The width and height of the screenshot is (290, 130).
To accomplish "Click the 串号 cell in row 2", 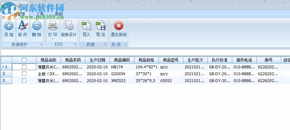I will 269,74.
